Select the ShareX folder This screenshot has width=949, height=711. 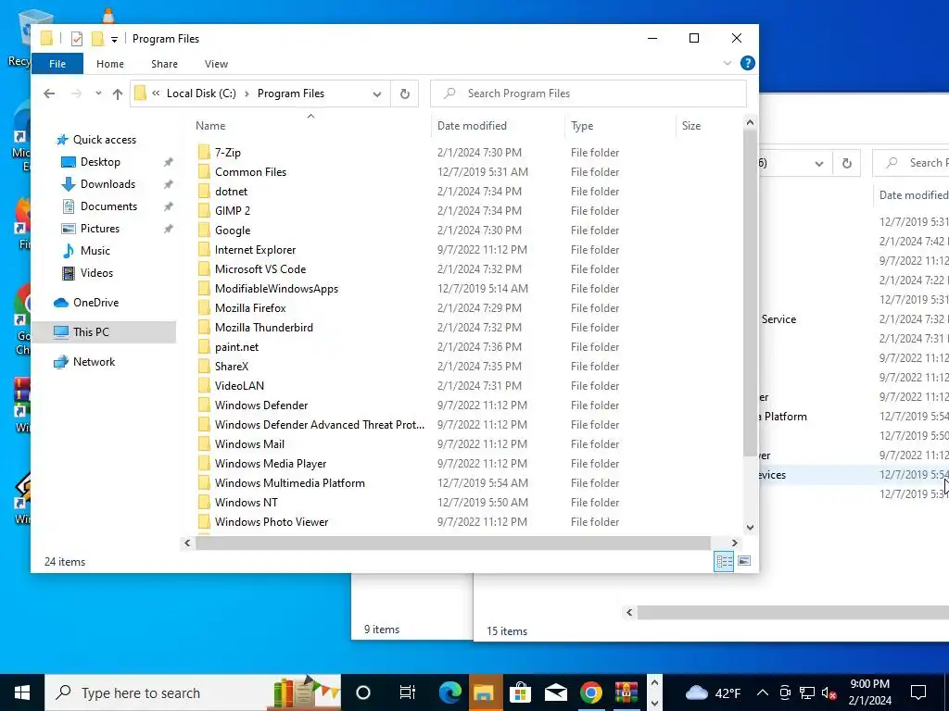pyautogui.click(x=232, y=367)
